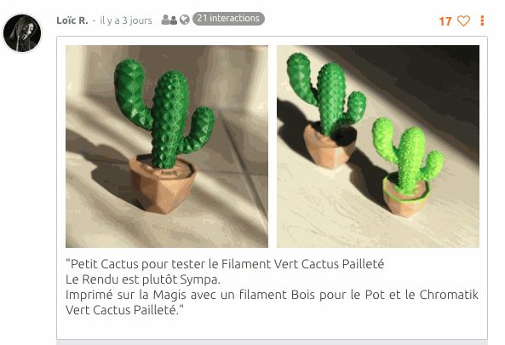Enlarge the left single cactus photo

pyautogui.click(x=167, y=147)
